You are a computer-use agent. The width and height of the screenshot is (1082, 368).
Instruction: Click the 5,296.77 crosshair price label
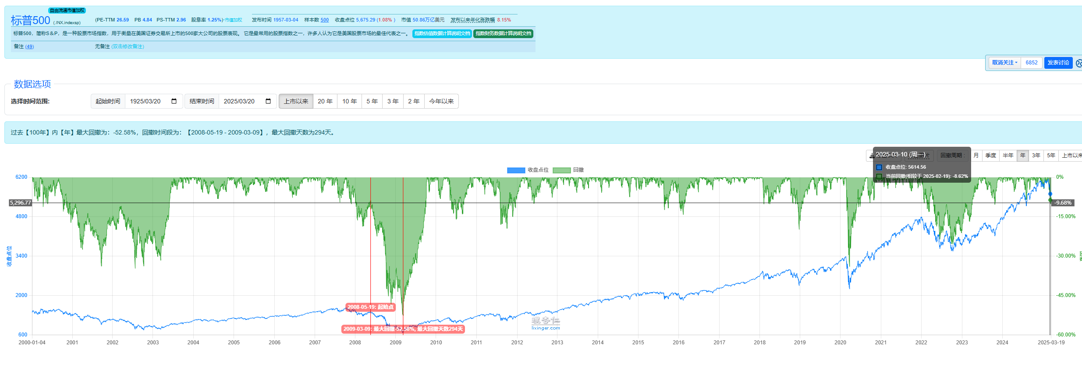click(21, 203)
